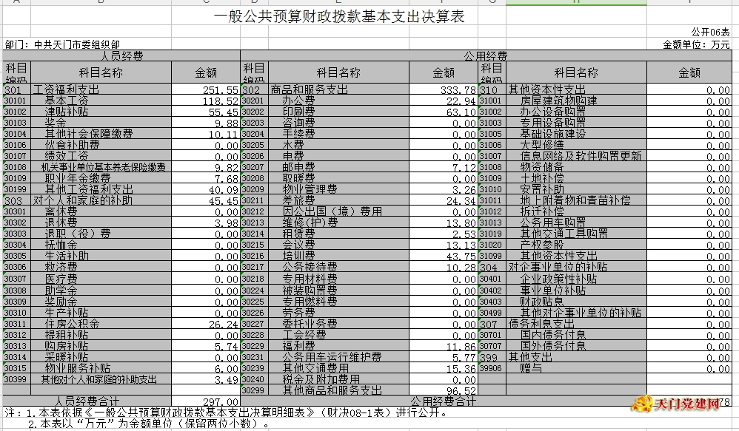Click the 其他工资福利支出 cell
This screenshot has width=739, height=431.
(101, 189)
